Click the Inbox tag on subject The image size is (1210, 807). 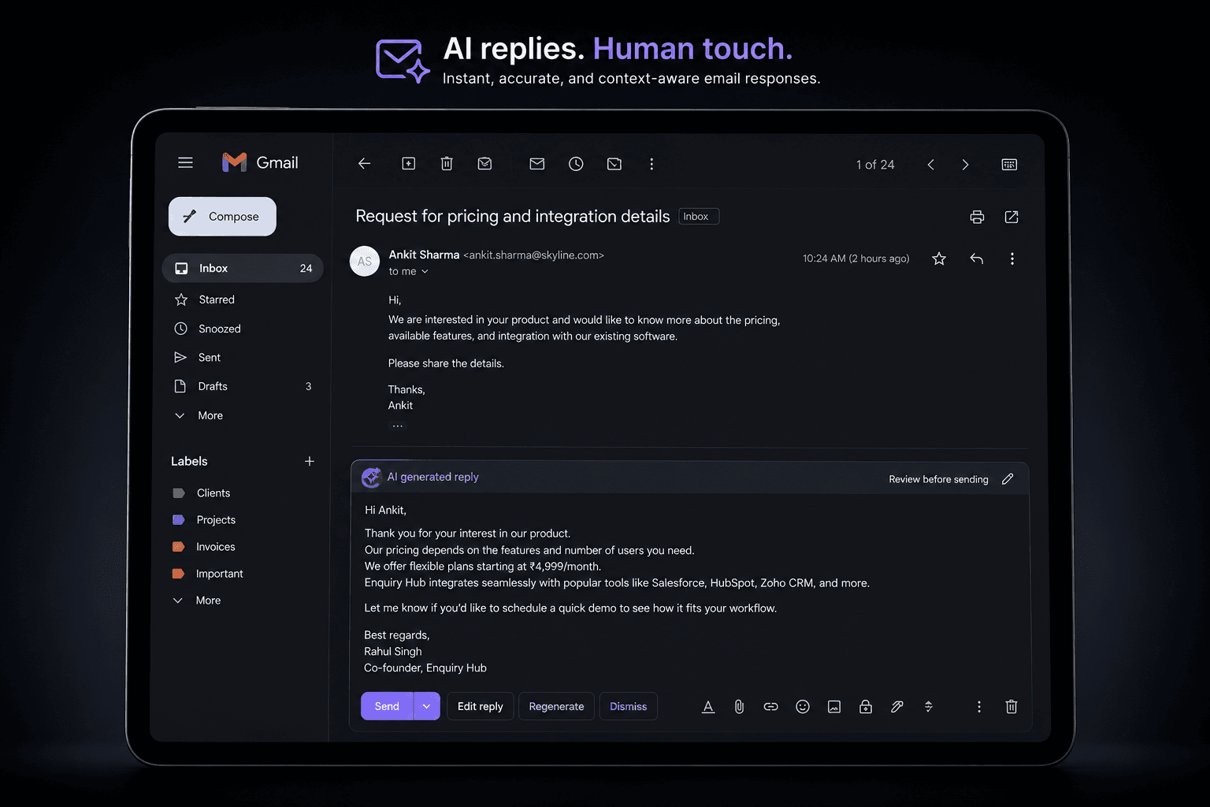click(699, 216)
